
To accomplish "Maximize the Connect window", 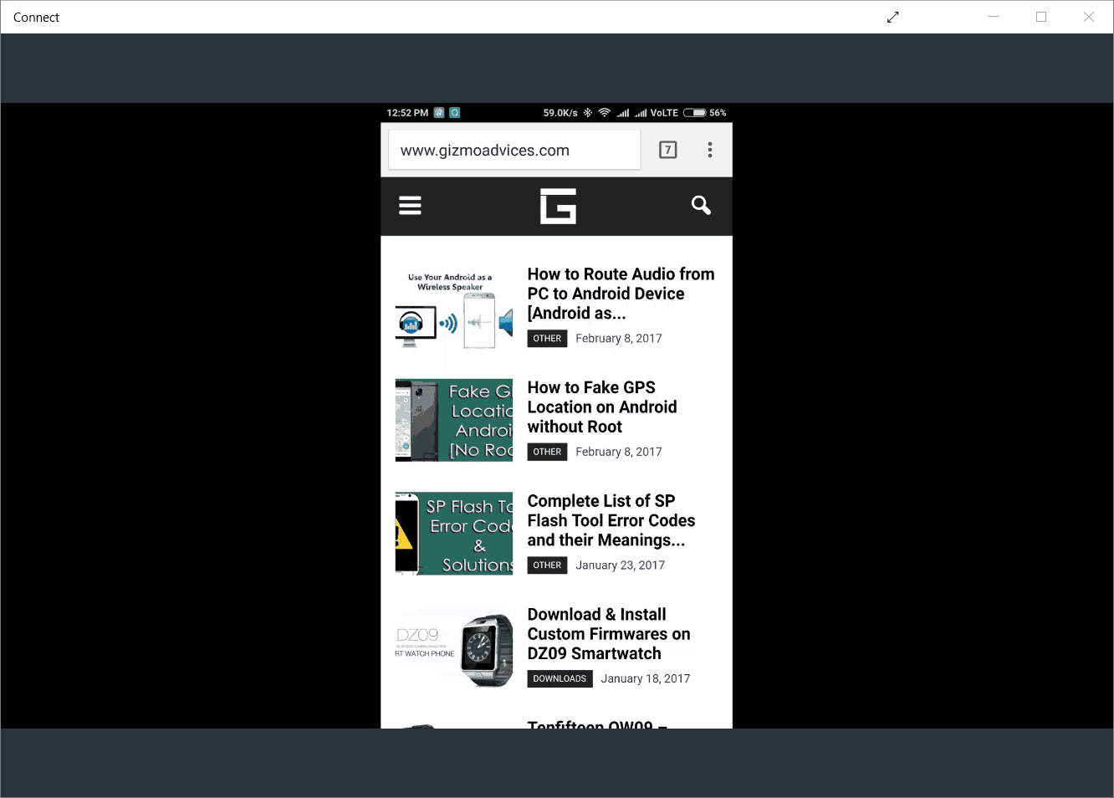I will 1041,17.
